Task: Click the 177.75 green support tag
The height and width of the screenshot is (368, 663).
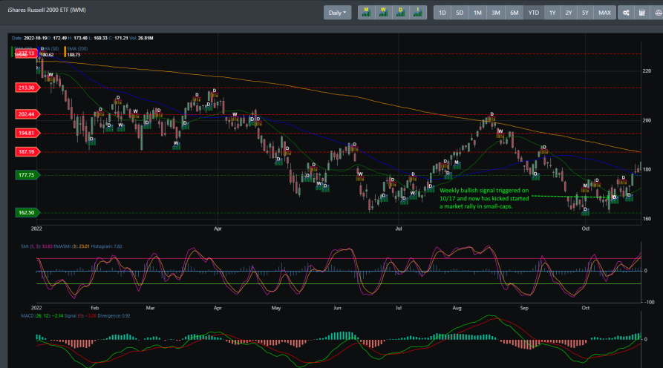Action: 27,175
